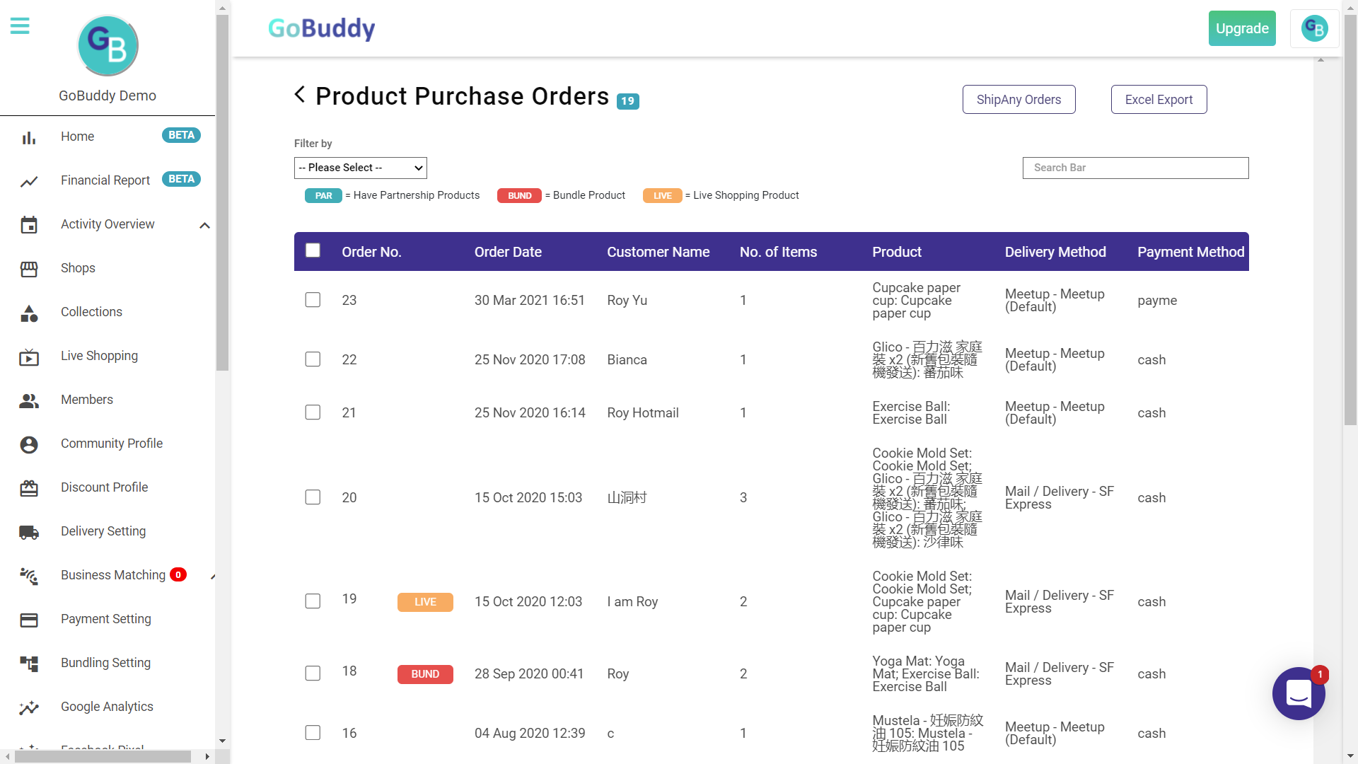
Task: Click the hamburger menu icon
Action: 20,27
